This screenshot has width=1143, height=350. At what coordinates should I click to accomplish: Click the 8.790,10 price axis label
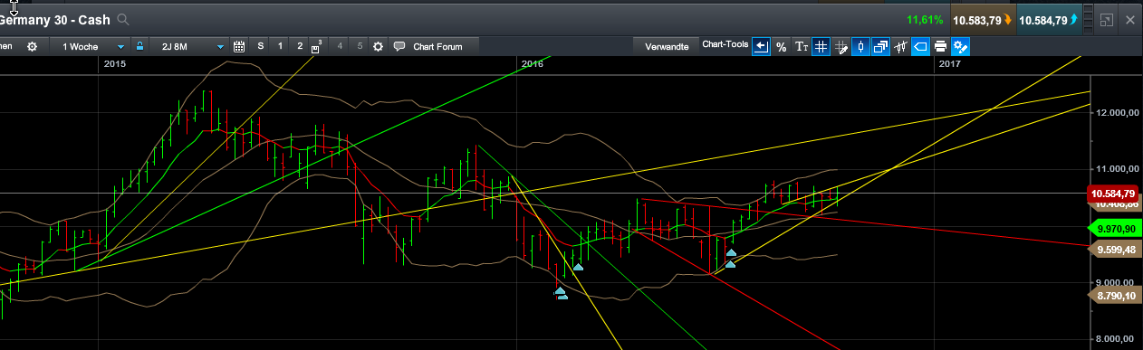point(1114,296)
